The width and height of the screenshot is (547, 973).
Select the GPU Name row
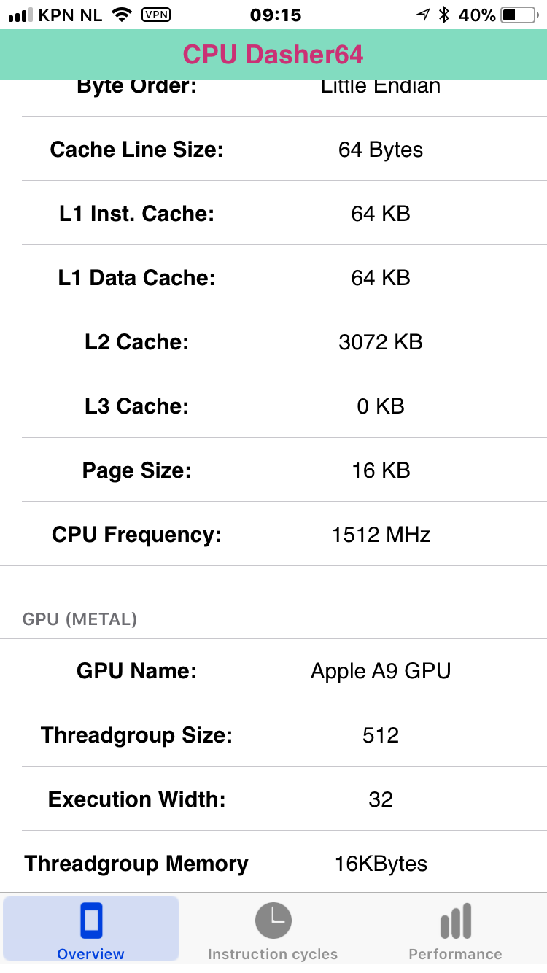pyautogui.click(x=273, y=671)
